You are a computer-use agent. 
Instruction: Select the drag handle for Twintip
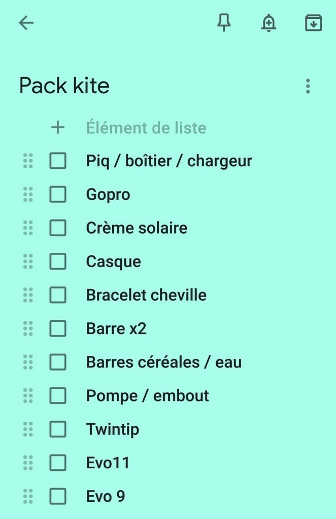28,429
